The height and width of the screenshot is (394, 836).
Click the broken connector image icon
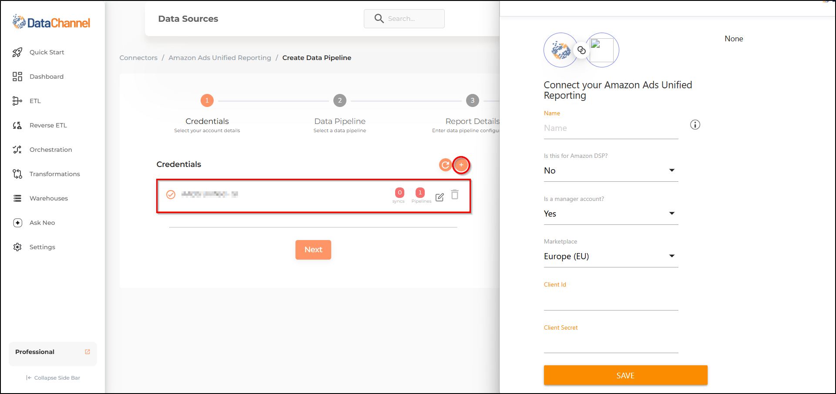pos(602,50)
